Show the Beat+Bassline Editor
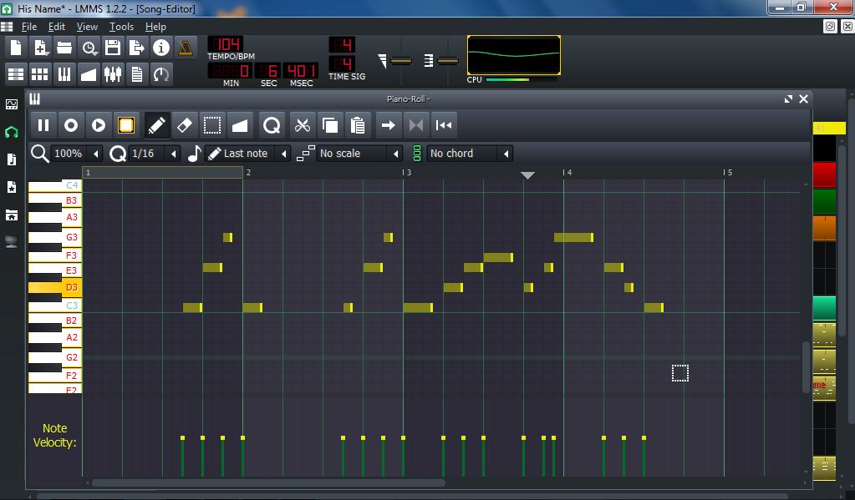Screen dimensions: 855x500 [40, 74]
